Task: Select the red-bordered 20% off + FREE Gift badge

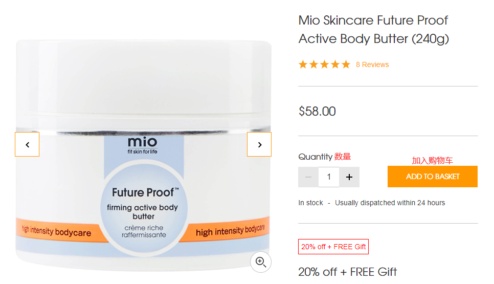Action: (333, 247)
